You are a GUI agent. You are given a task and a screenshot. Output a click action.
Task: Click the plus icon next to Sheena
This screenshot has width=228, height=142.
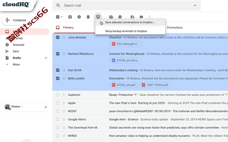pyautogui.click(x=46, y=107)
